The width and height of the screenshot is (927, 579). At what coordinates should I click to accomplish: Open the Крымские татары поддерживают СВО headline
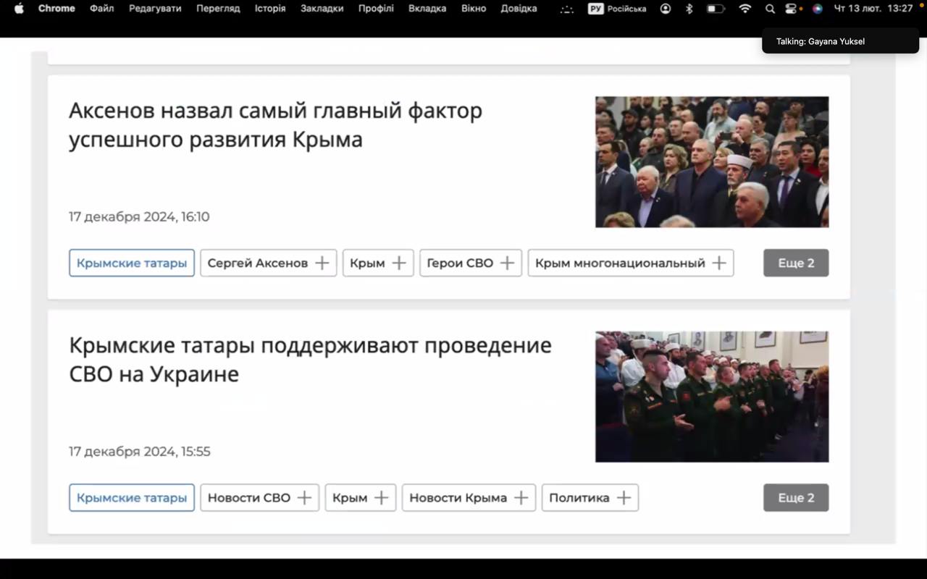[x=310, y=359]
